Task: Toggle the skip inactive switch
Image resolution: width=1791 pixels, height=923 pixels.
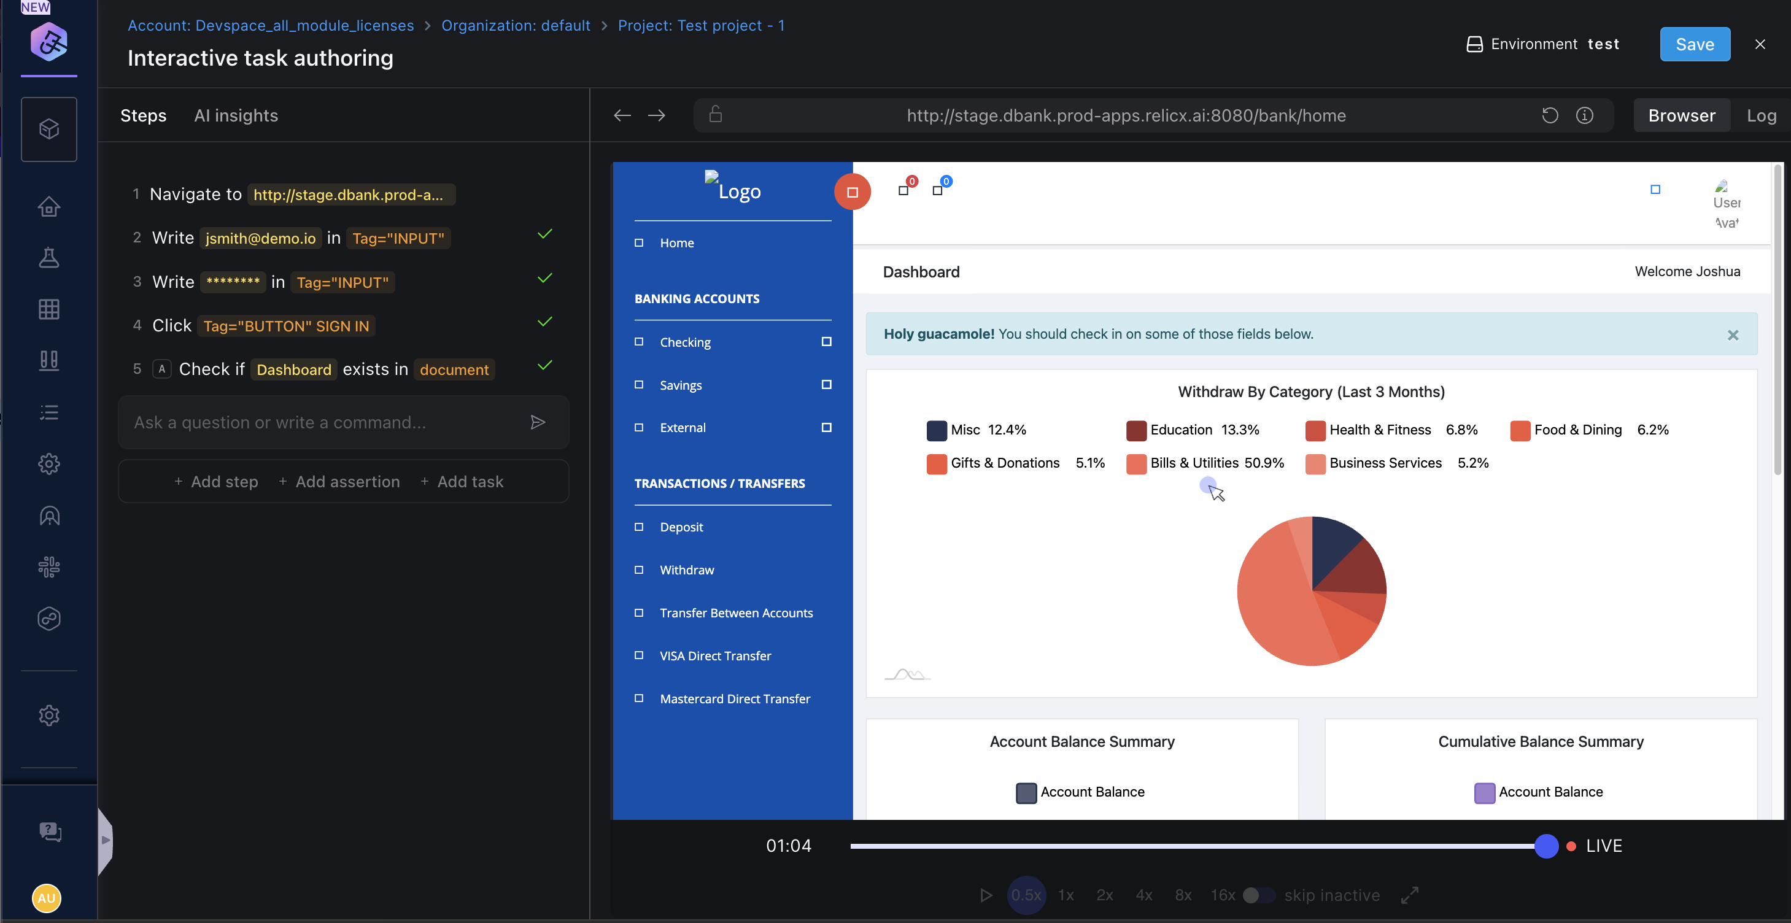Action: click(x=1258, y=895)
